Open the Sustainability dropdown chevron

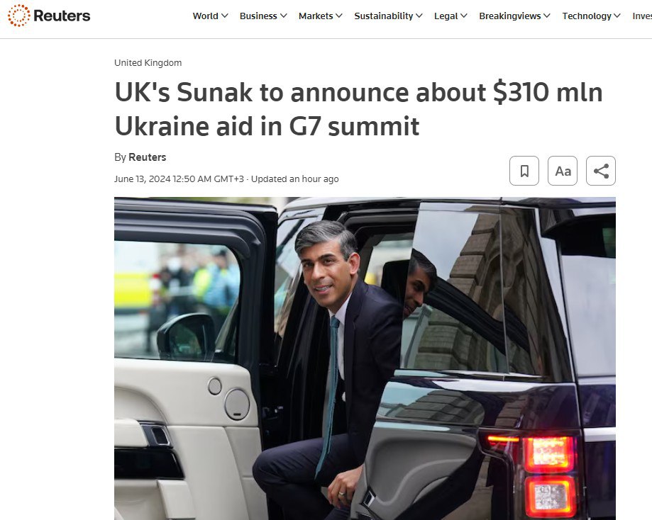point(419,16)
